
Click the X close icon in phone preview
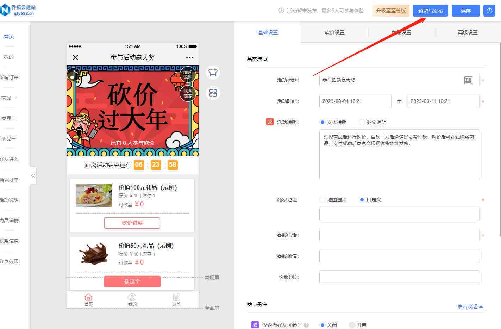(x=75, y=57)
